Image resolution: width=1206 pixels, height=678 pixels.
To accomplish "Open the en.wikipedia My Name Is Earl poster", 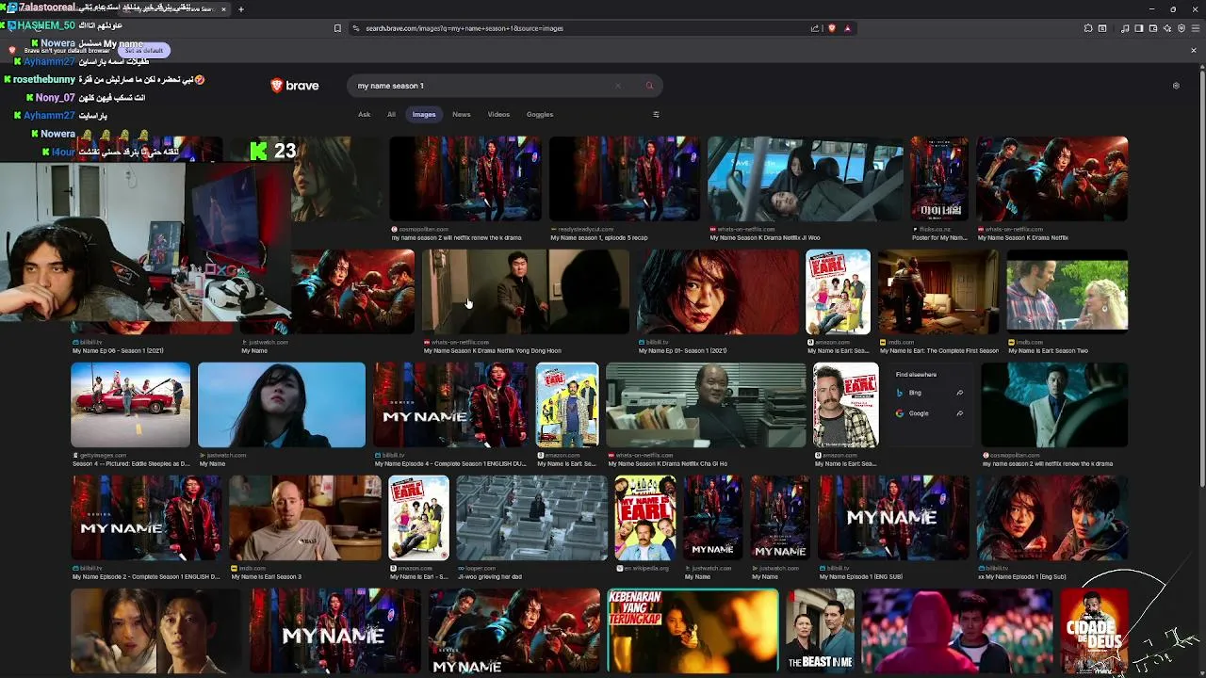I will pyautogui.click(x=645, y=518).
